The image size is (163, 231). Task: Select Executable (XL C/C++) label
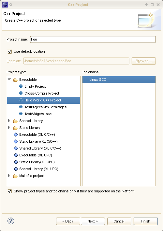pos(37,134)
